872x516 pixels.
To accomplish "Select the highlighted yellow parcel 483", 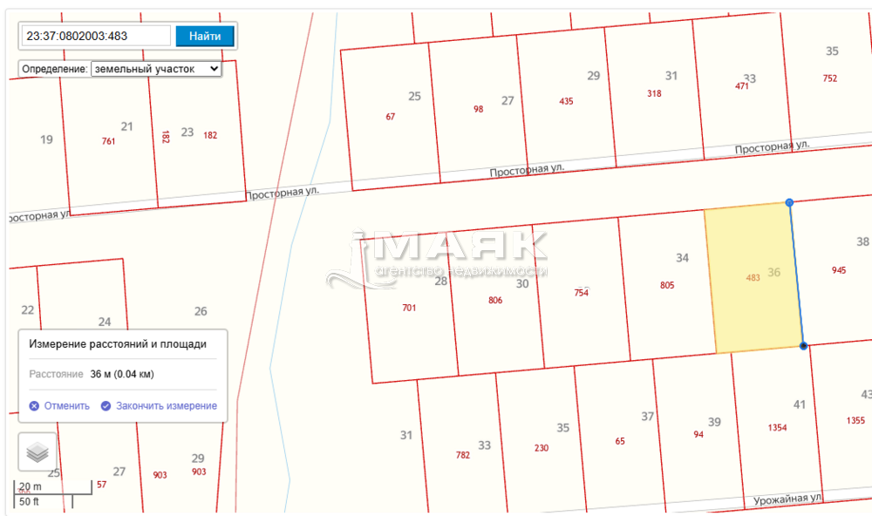I will coord(753,278).
